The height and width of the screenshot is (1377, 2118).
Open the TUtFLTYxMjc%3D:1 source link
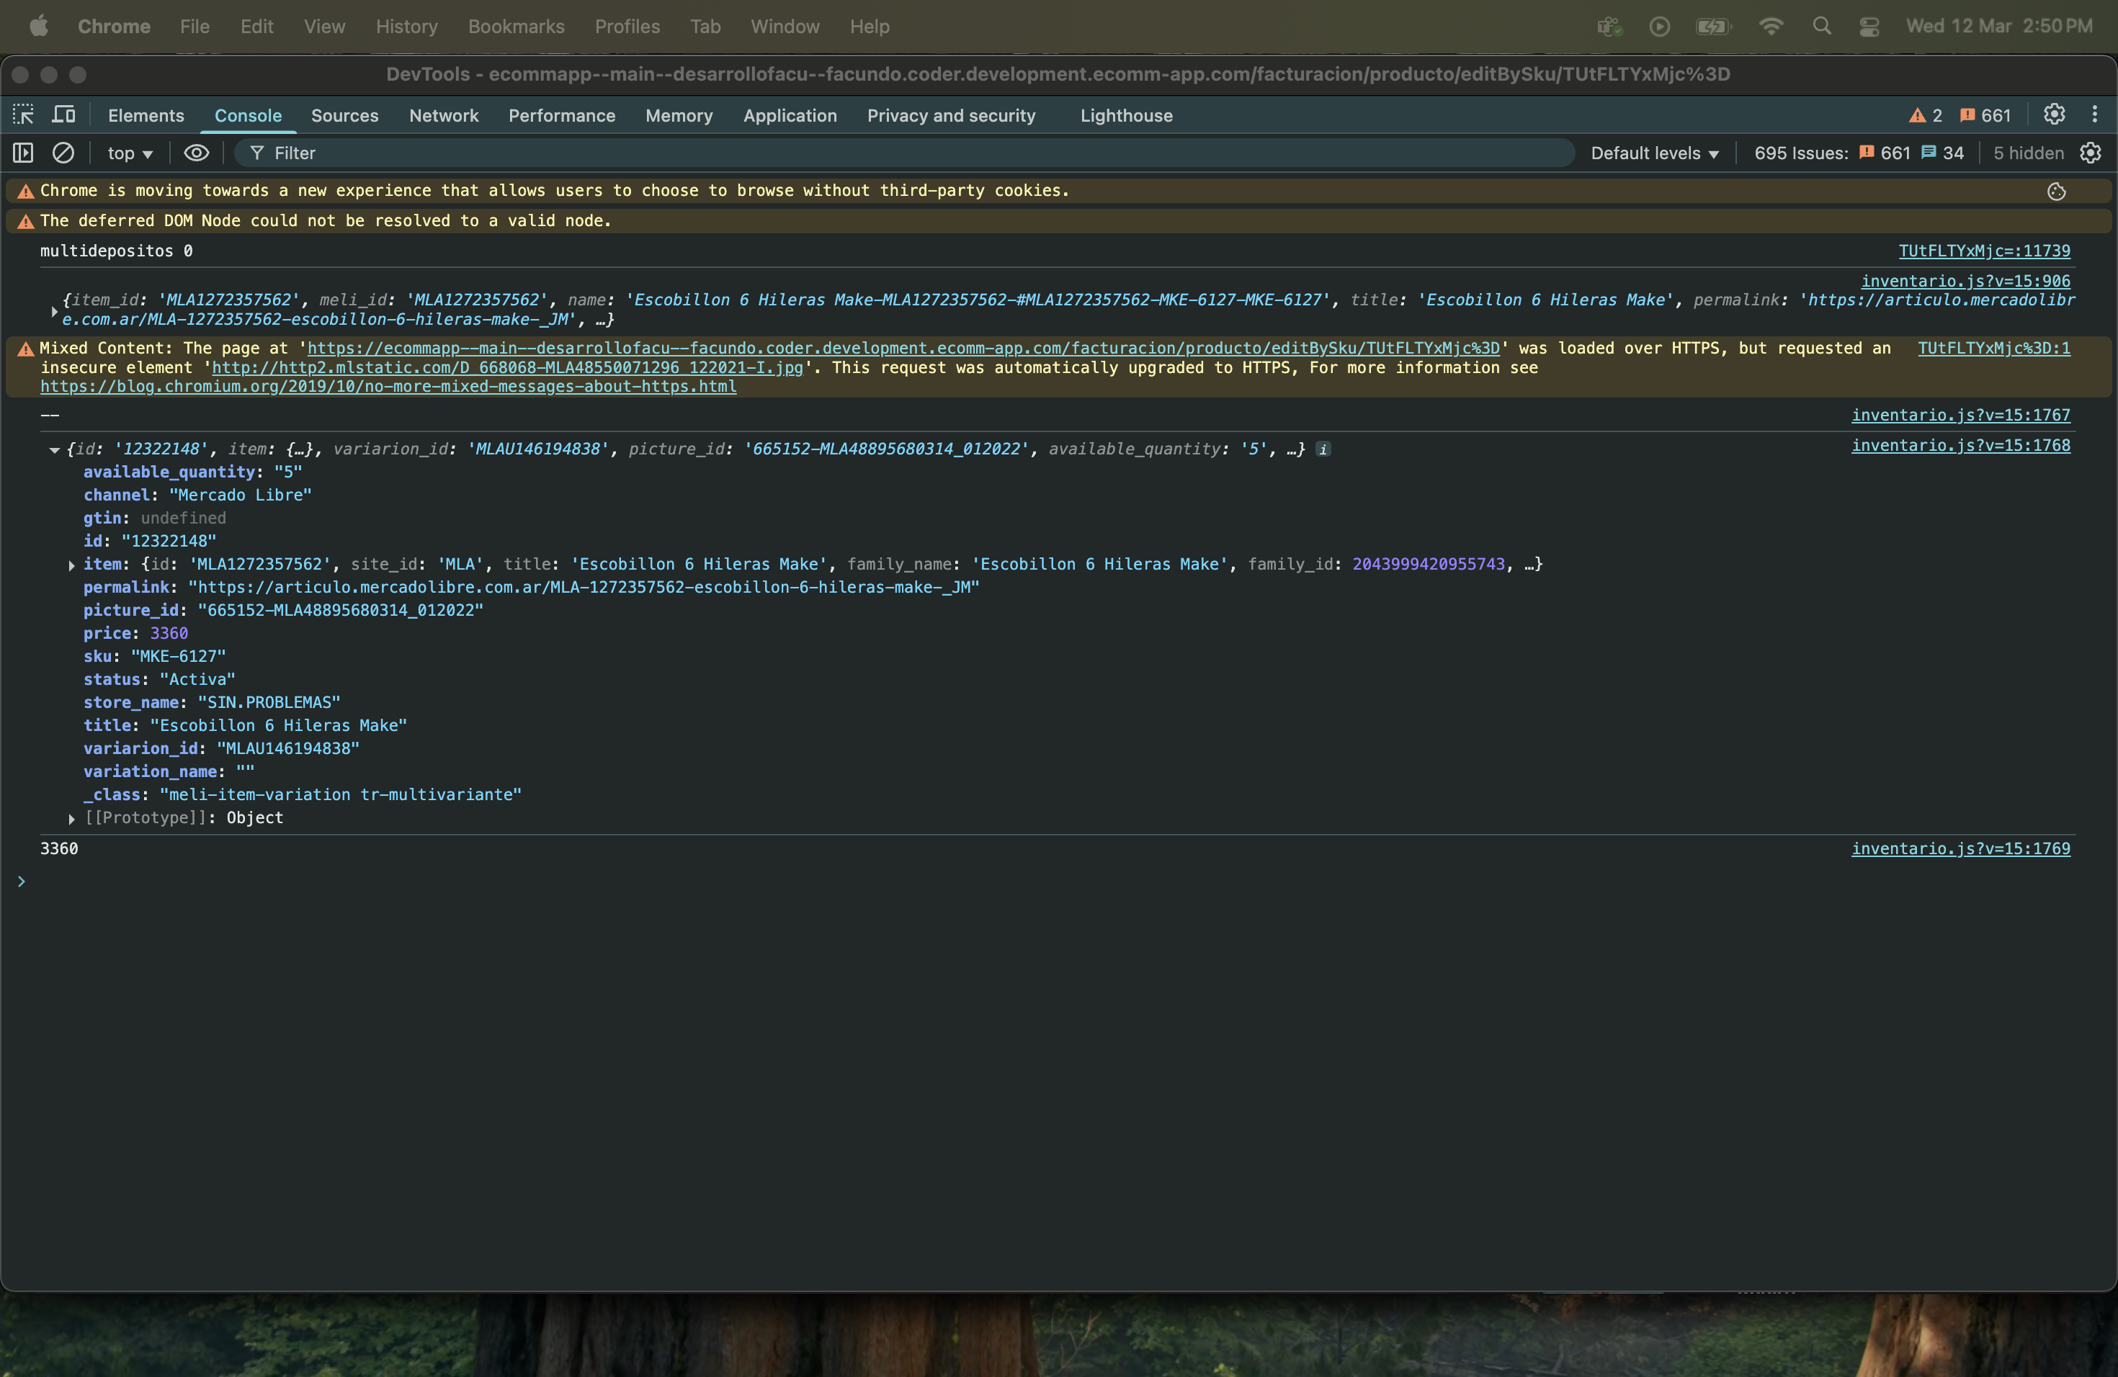pos(1993,349)
